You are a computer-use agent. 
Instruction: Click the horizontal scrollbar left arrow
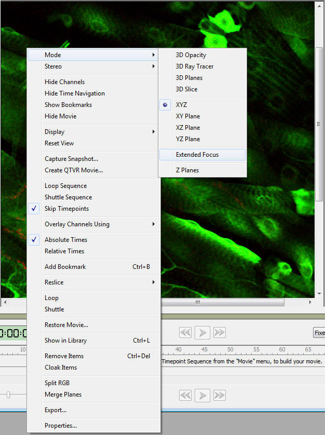(x=5, y=302)
